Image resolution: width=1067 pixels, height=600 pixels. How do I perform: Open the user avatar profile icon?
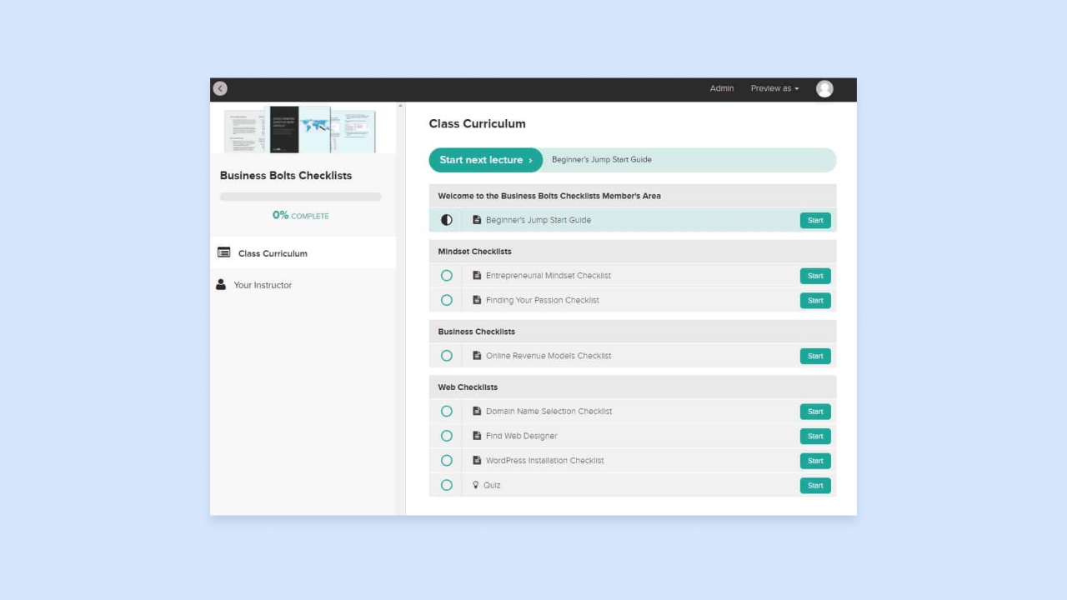[x=824, y=88]
